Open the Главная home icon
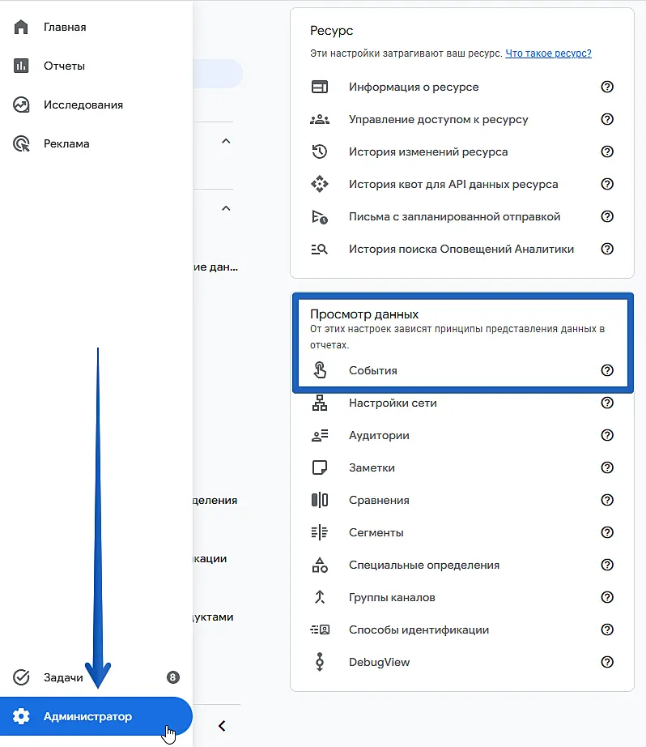The height and width of the screenshot is (747, 646). pyautogui.click(x=21, y=28)
